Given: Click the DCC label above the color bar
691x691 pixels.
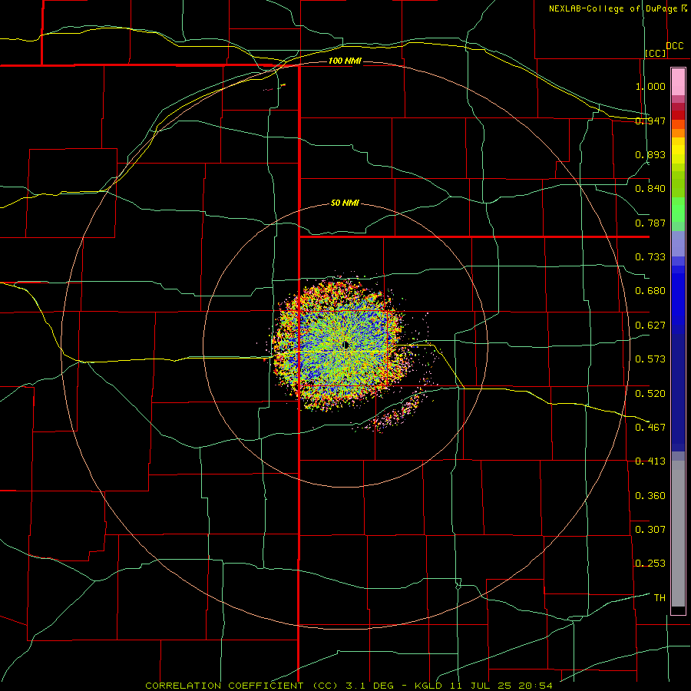Looking at the screenshot, I should click(x=674, y=46).
